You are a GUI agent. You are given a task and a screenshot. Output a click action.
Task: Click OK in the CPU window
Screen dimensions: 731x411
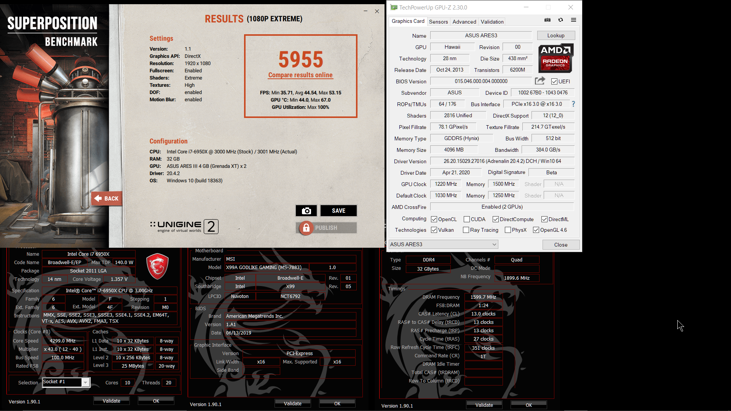click(x=156, y=401)
